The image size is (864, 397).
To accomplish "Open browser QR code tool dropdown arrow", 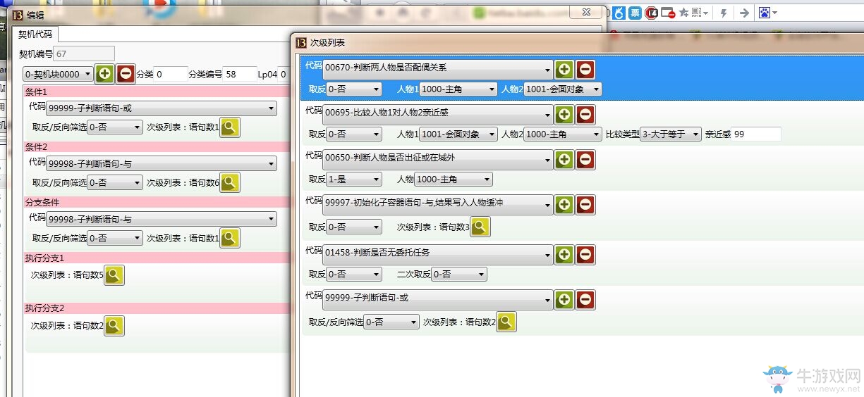I will 707,13.
